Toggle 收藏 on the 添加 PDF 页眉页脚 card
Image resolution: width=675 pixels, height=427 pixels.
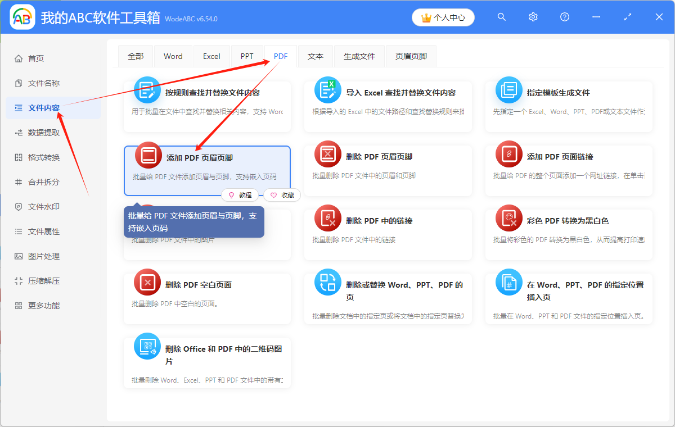[281, 195]
